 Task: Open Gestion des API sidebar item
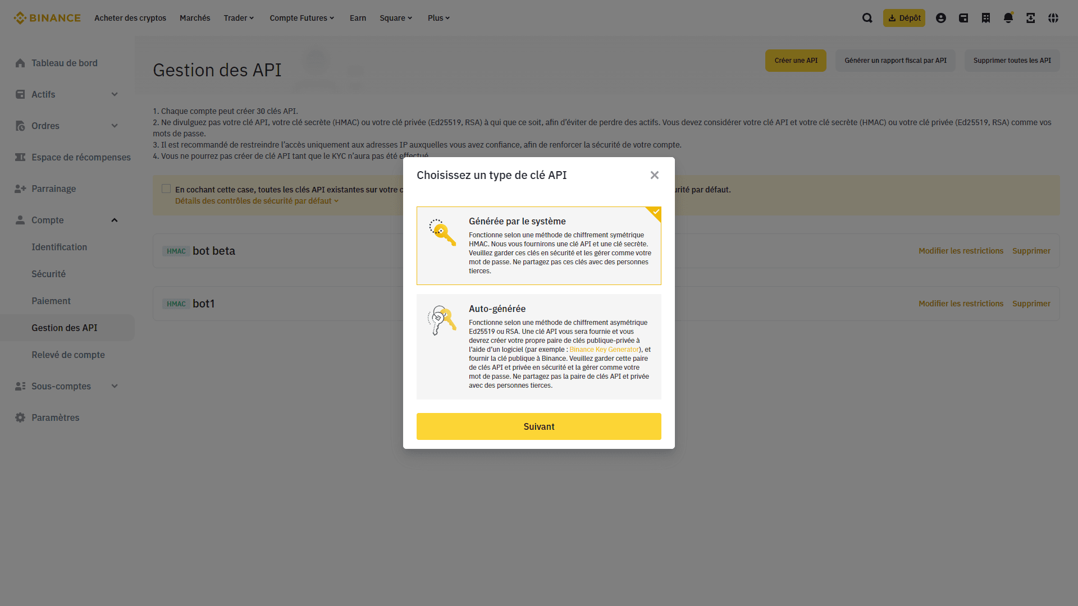coord(67,328)
